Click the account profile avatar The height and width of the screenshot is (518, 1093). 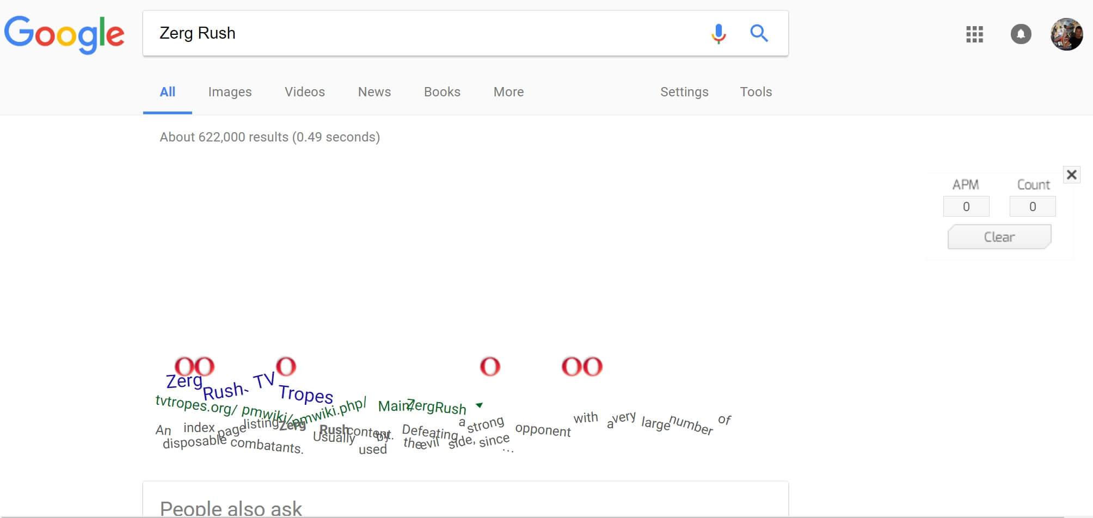pos(1066,34)
